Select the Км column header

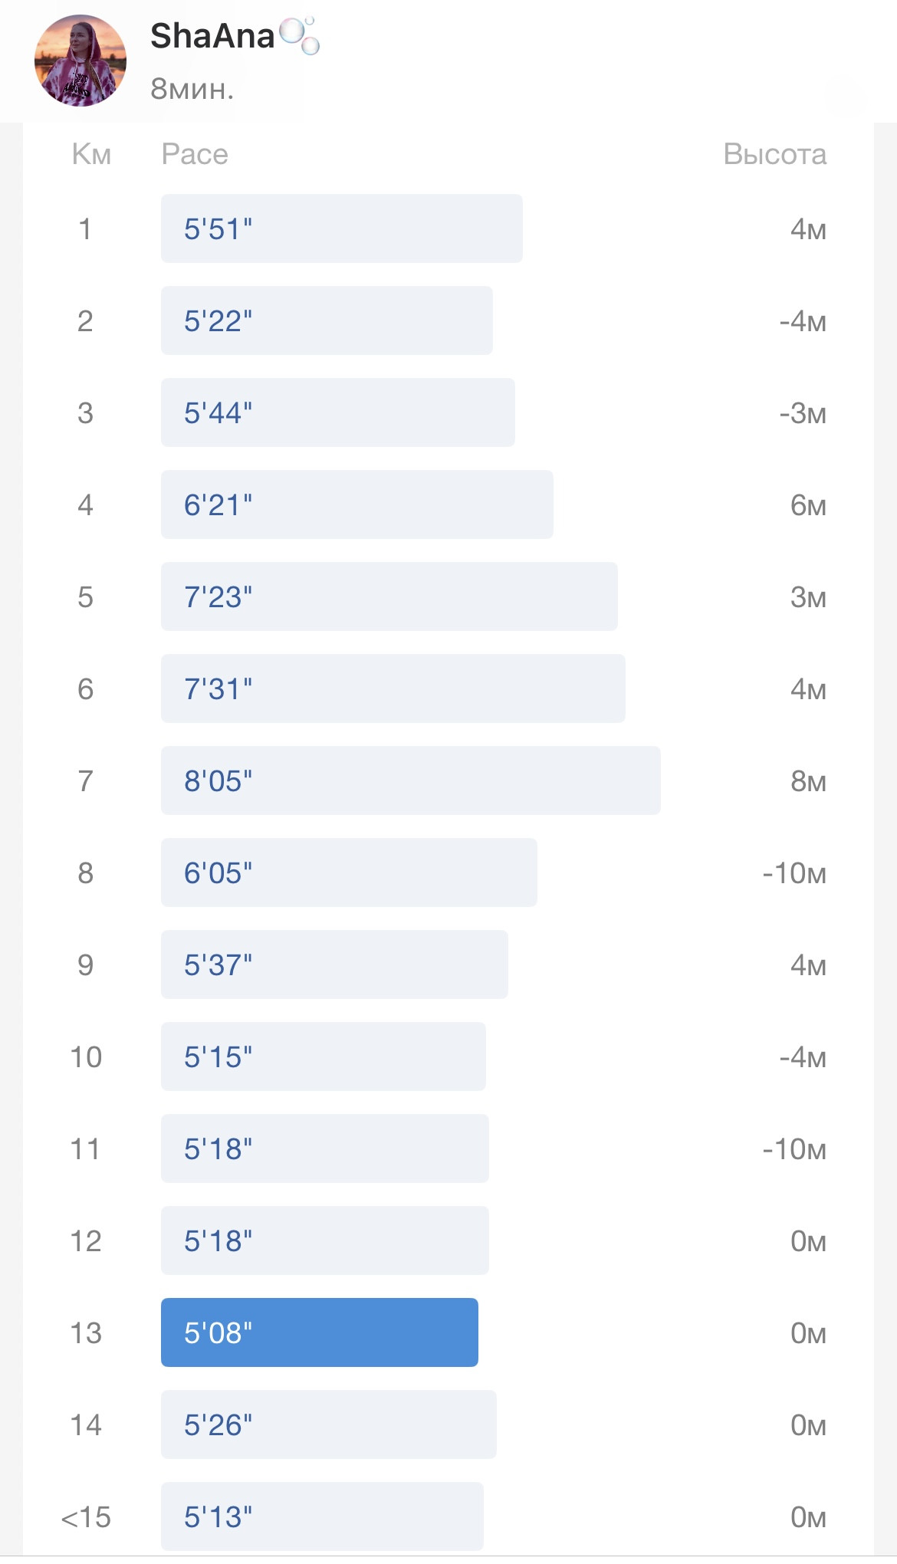click(91, 154)
